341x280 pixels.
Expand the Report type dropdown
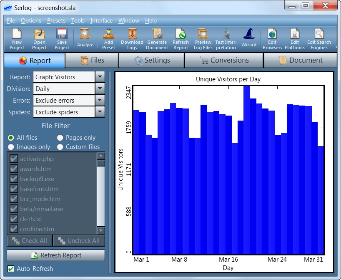pos(100,77)
